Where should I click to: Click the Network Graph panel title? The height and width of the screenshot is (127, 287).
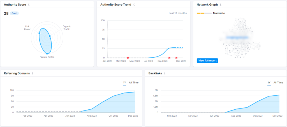coord(207,4)
